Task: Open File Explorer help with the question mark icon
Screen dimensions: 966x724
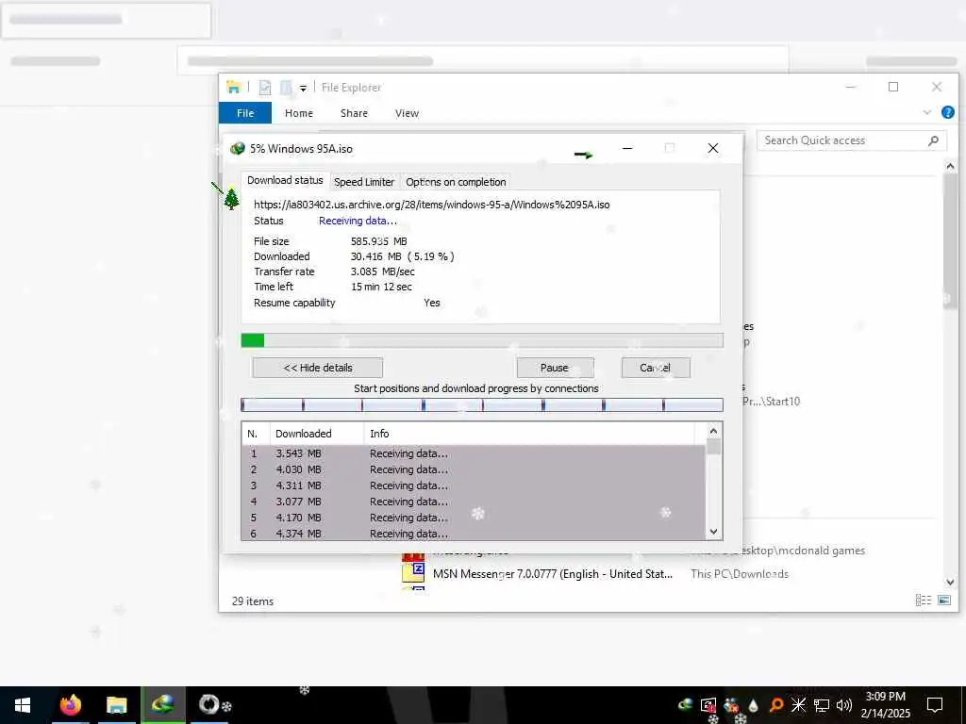Action: pyautogui.click(x=947, y=112)
